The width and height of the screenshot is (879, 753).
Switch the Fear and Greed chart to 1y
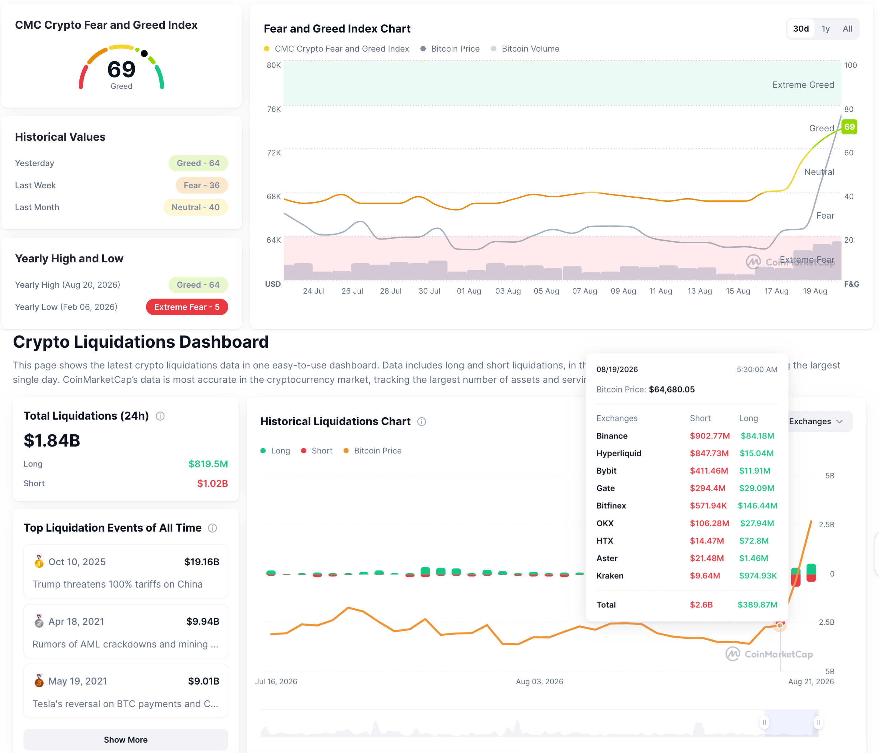tap(826, 29)
